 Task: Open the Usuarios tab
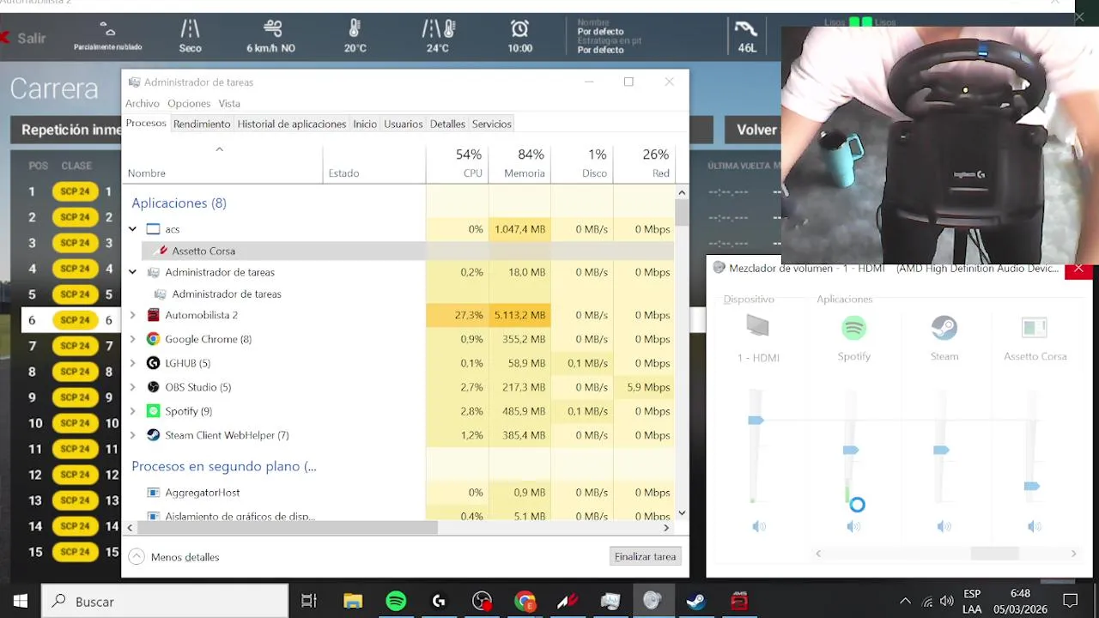404,124
